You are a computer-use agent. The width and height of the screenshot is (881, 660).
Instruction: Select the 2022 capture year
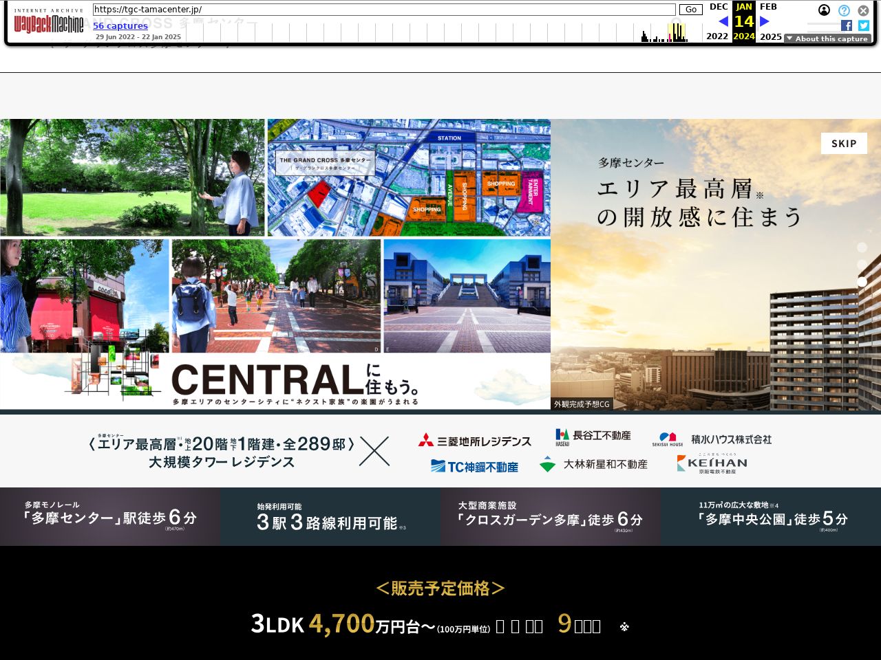click(x=717, y=36)
